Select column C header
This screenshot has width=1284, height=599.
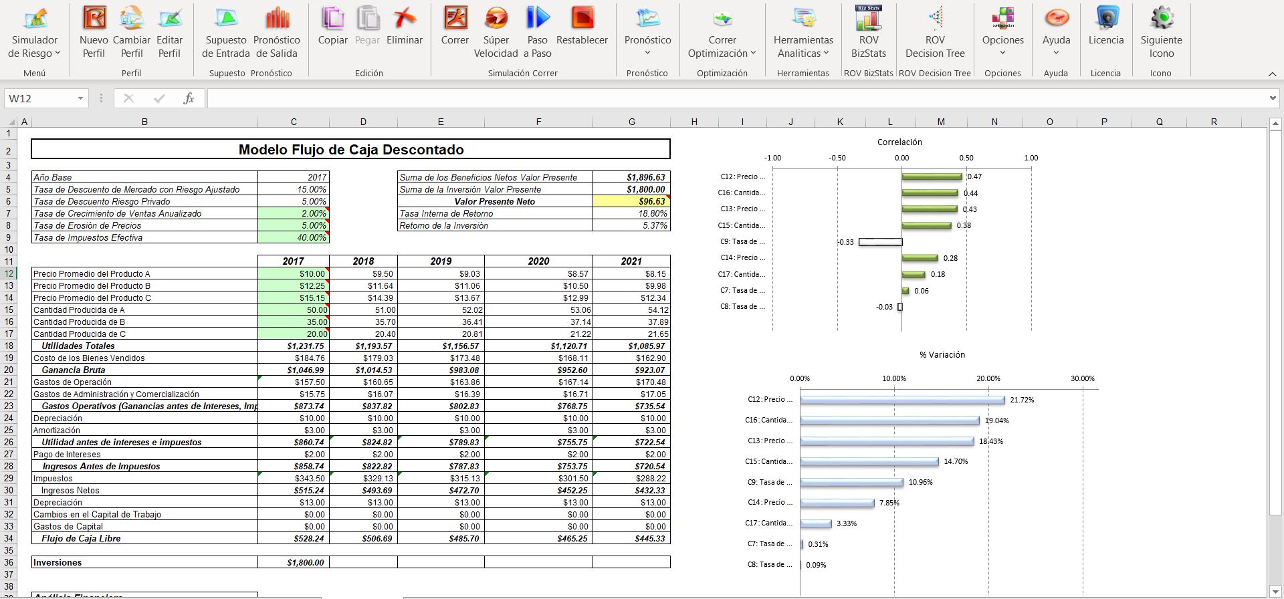click(x=294, y=122)
